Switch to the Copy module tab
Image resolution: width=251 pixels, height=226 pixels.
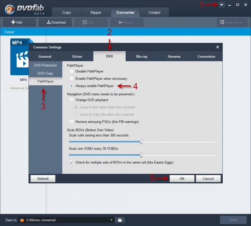click(67, 12)
